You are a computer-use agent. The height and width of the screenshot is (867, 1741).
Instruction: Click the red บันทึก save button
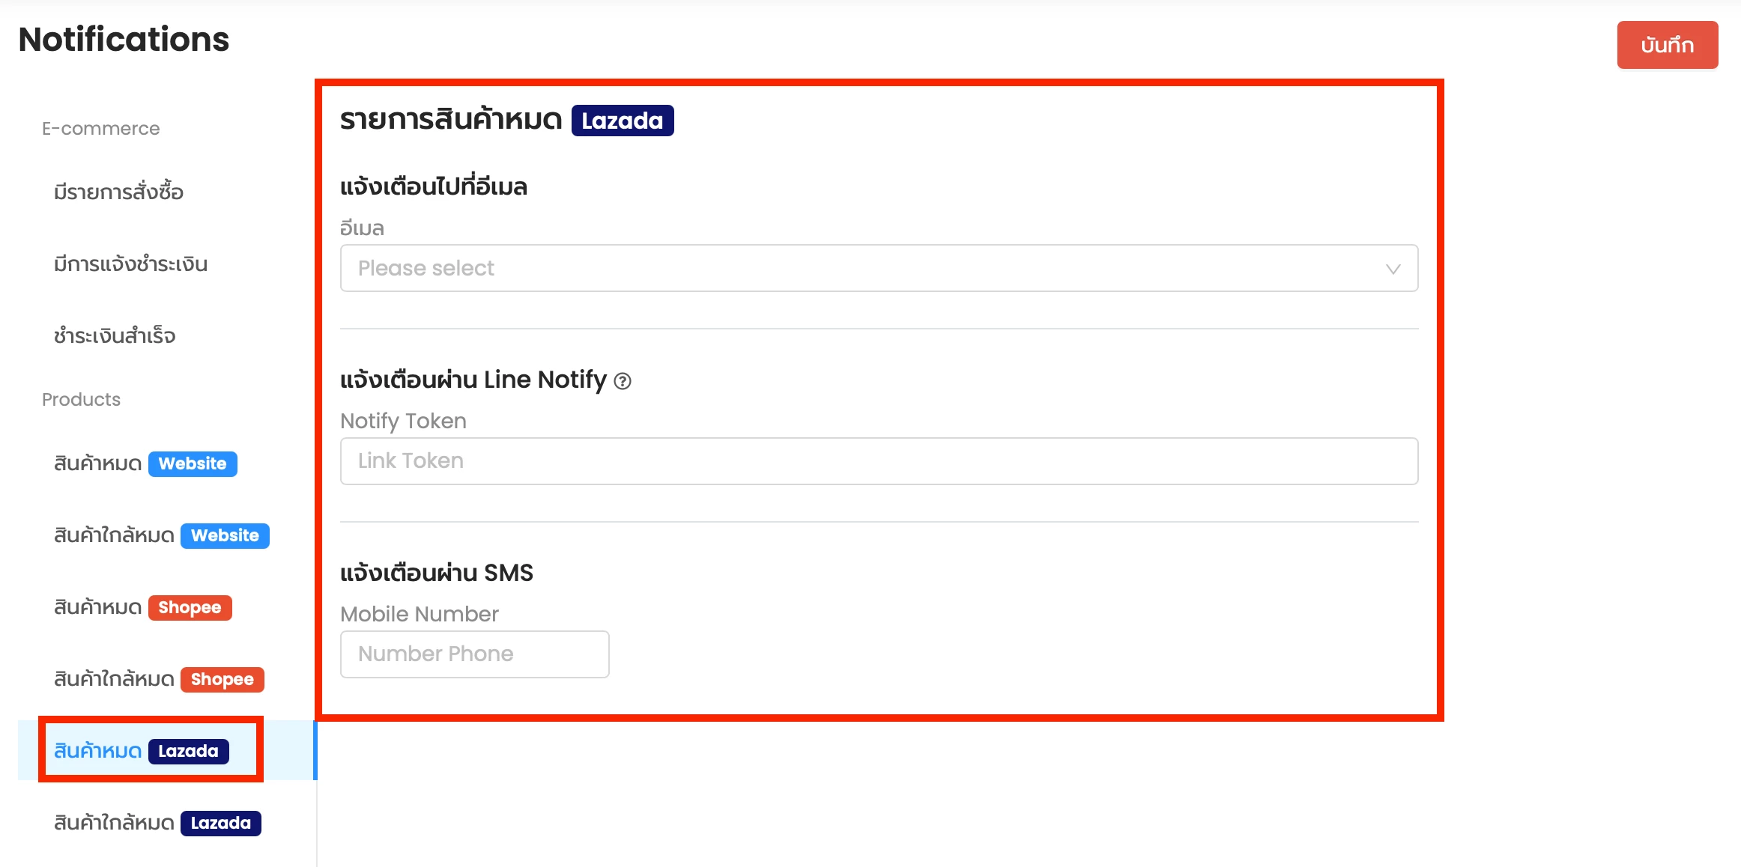[x=1667, y=45]
